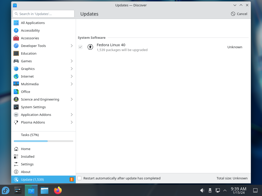This screenshot has width=262, height=196.
Task: Select the Office category label
Action: pyautogui.click(x=25, y=92)
